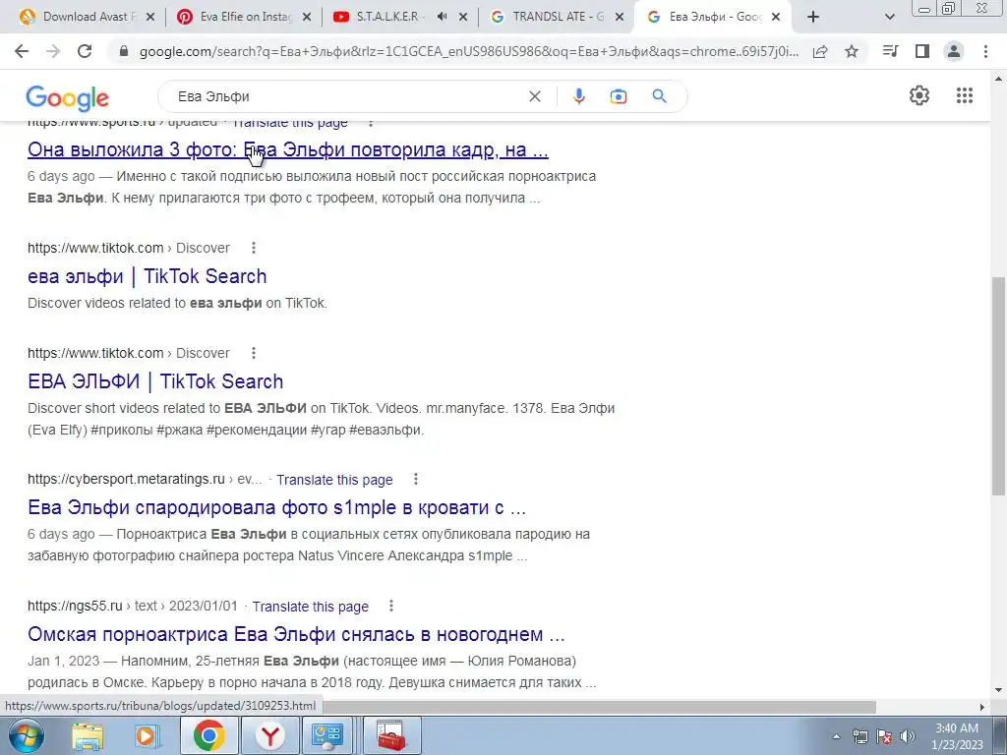
Task: Close the TRANDSL ATE tab
Action: click(x=620, y=18)
